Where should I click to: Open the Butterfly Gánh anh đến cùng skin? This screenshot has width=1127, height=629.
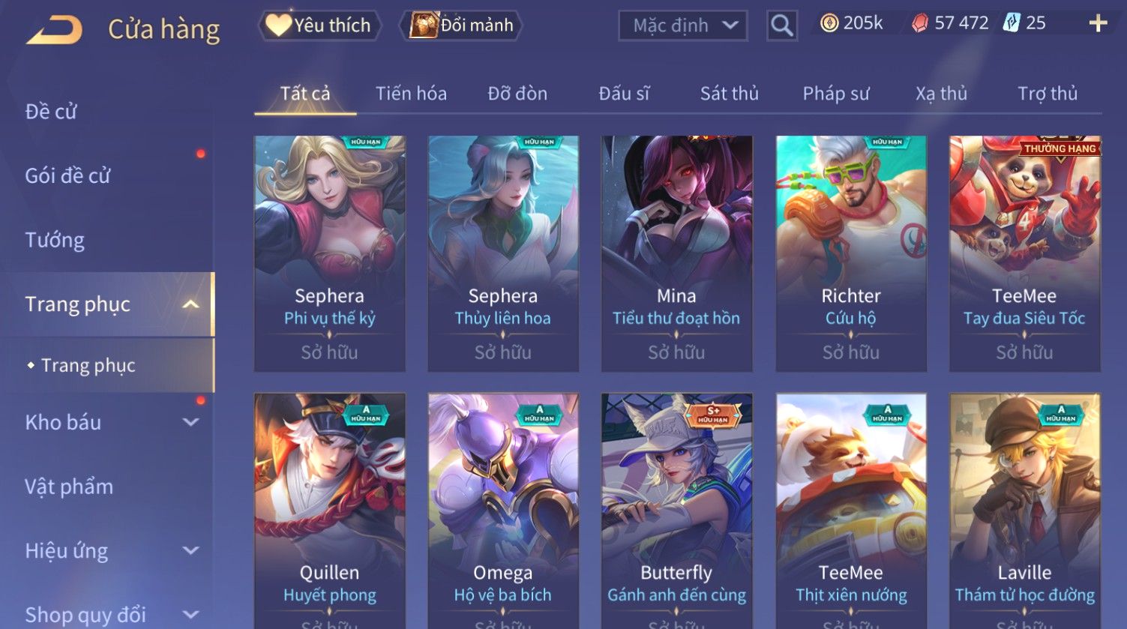click(676, 510)
